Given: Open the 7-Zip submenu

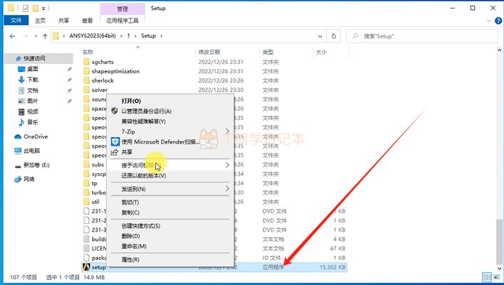Looking at the screenshot, I should [170, 131].
